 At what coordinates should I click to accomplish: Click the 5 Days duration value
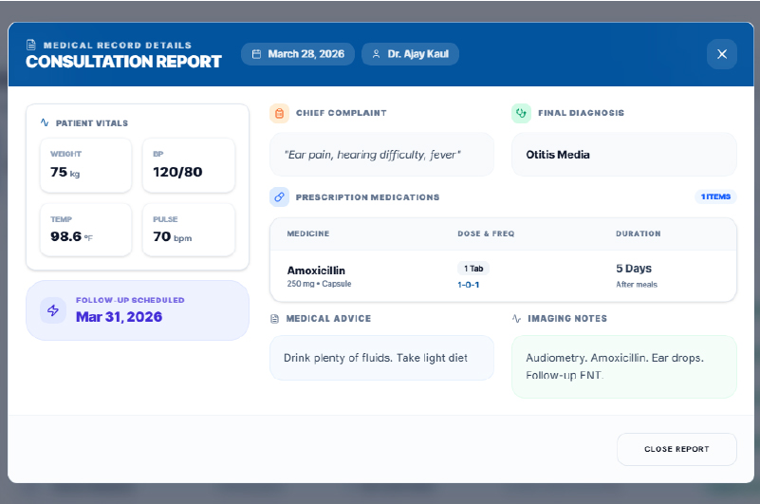tap(634, 269)
